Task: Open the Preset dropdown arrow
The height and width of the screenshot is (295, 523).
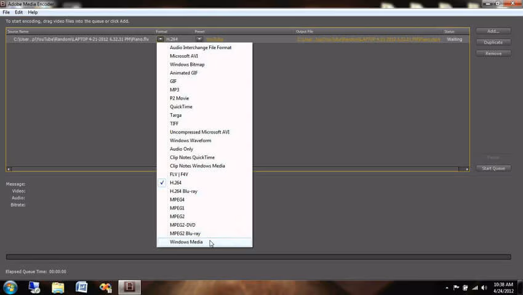Action: pyautogui.click(x=199, y=39)
